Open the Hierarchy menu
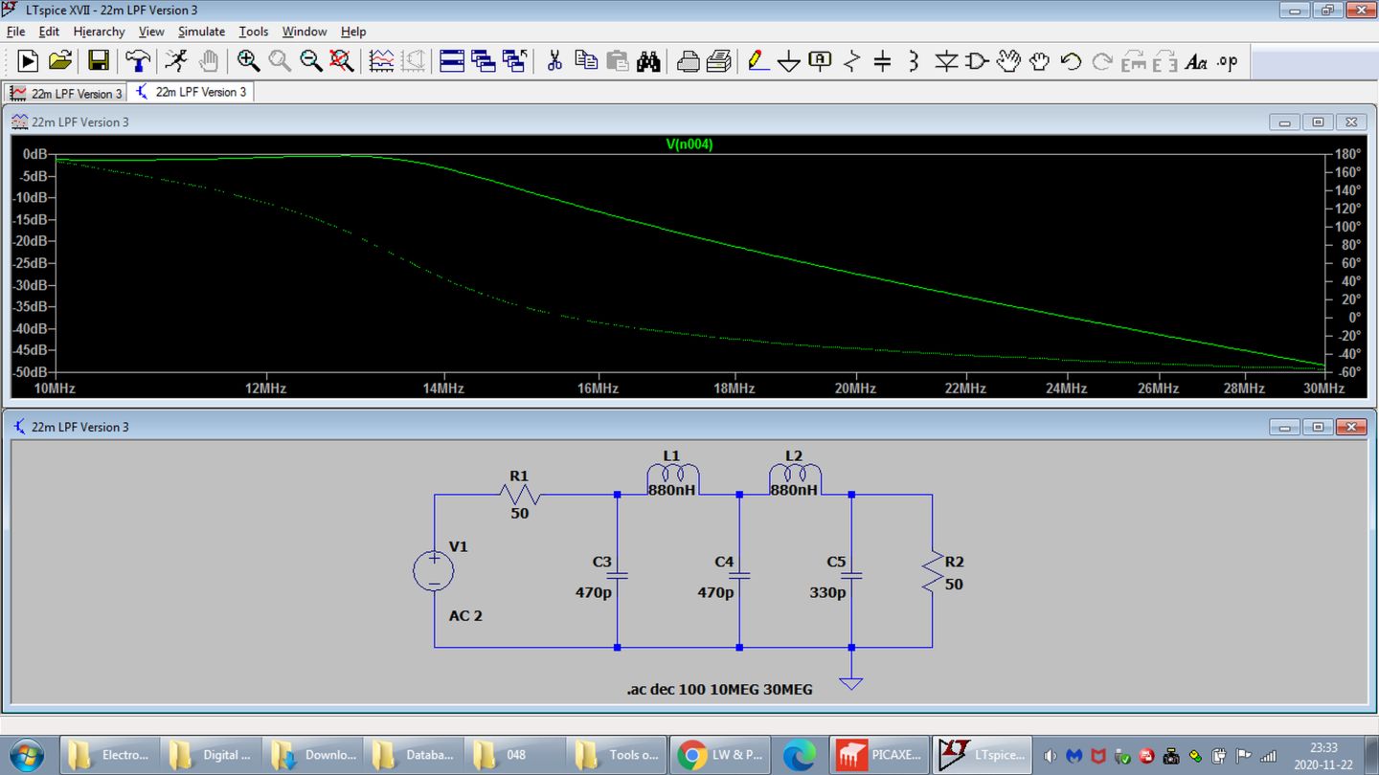Viewport: 1379px width, 775px height. click(x=99, y=32)
